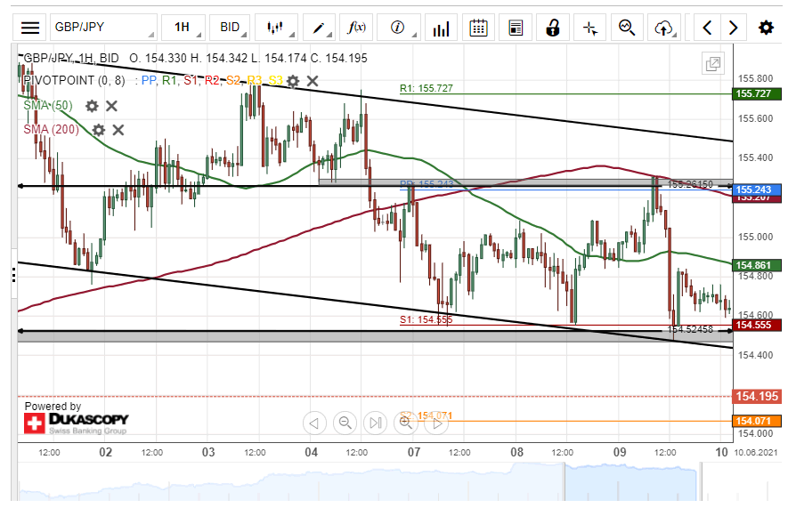The width and height of the screenshot is (788, 508).
Task: Open the GBP/JPY instrument selector
Action: [103, 27]
